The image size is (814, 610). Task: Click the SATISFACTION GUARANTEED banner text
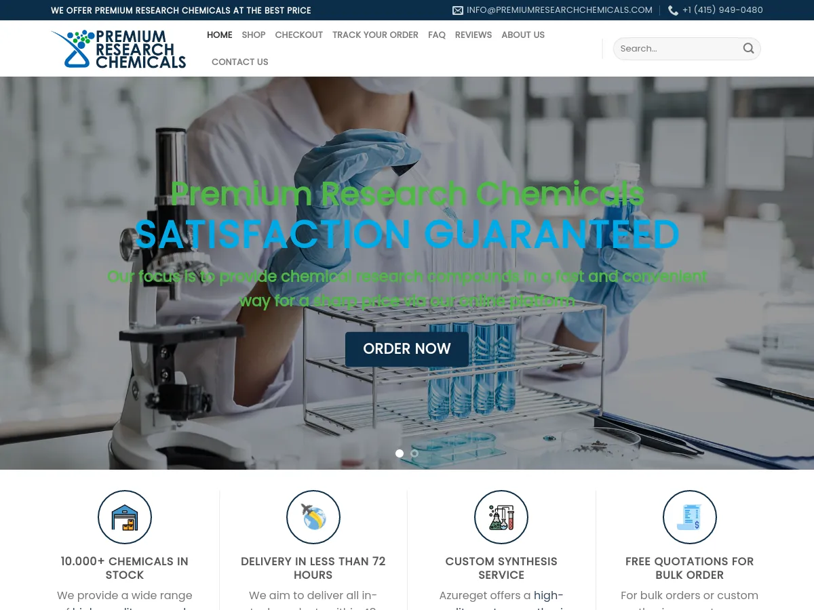tap(407, 235)
